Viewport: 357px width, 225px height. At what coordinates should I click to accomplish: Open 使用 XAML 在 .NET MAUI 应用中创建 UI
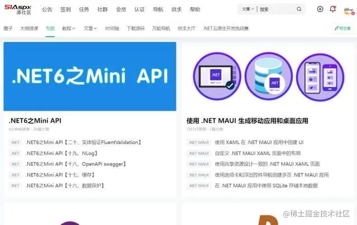[259, 143]
